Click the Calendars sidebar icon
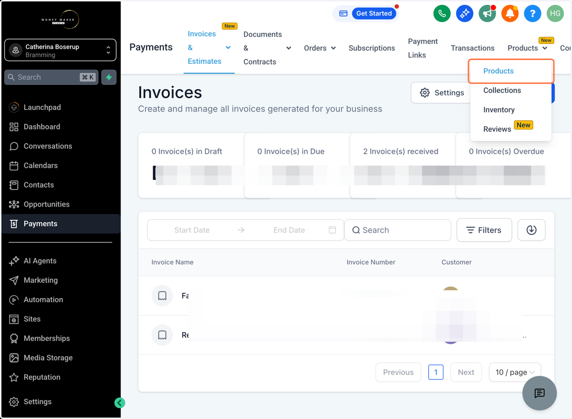Screen dimensions: 572x419 pyautogui.click(x=14, y=166)
